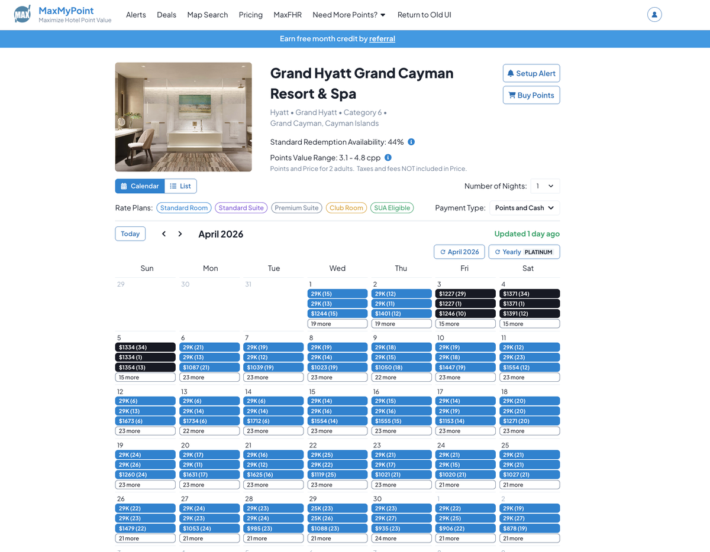710x552 pixels.
Task: Select the $1227 (29) rate on April 3
Action: pyautogui.click(x=465, y=294)
